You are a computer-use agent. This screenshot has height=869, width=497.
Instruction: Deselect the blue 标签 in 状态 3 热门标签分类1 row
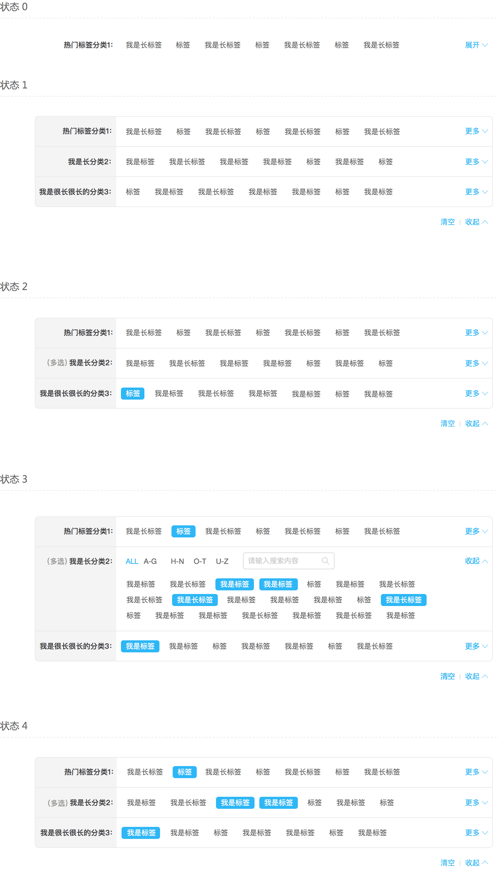(183, 531)
